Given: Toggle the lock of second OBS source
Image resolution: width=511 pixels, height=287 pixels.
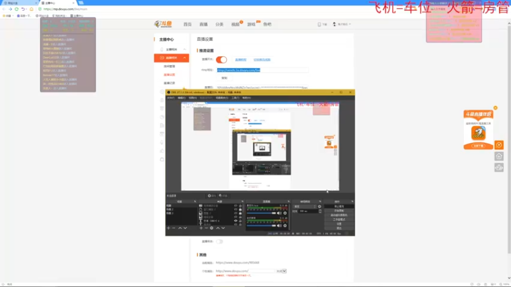Looking at the screenshot, I should click(241, 210).
